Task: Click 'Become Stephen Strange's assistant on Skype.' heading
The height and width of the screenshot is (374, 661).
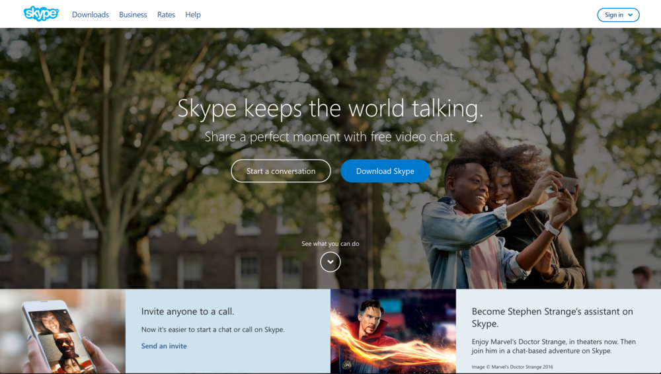Action: [x=552, y=317]
